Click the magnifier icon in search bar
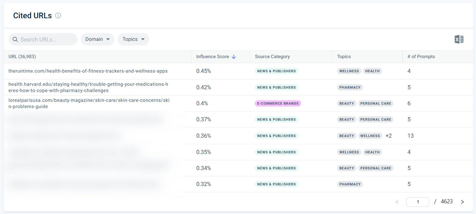The image size is (476, 214). click(x=15, y=39)
